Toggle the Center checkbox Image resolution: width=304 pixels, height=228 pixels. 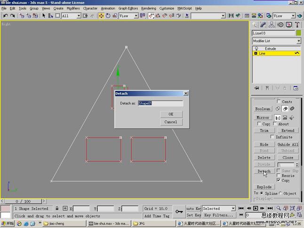point(279,102)
